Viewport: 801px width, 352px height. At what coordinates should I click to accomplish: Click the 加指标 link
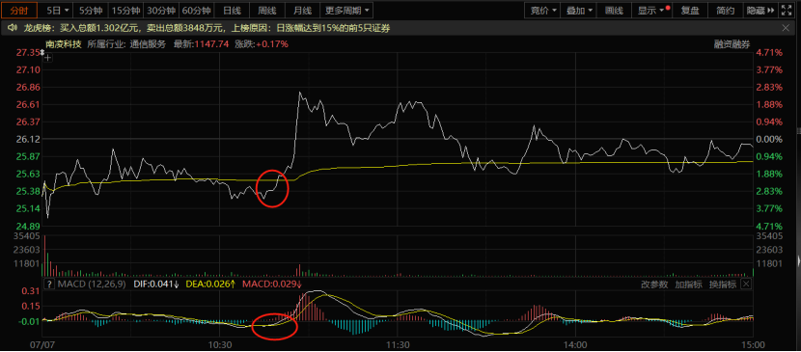point(688,284)
